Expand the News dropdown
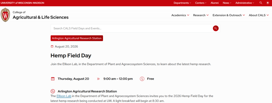The height and width of the screenshot is (103, 272). (227, 3)
